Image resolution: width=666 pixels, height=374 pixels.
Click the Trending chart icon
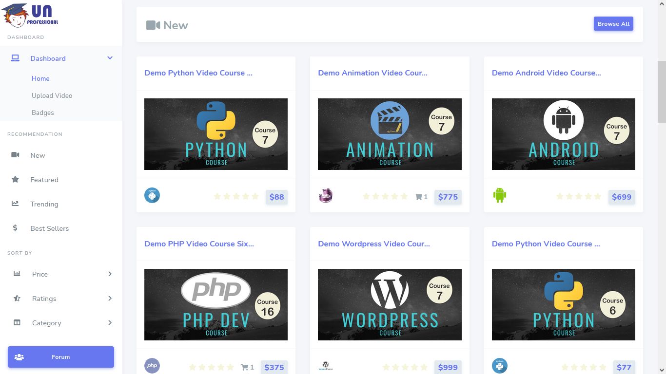[15, 204]
